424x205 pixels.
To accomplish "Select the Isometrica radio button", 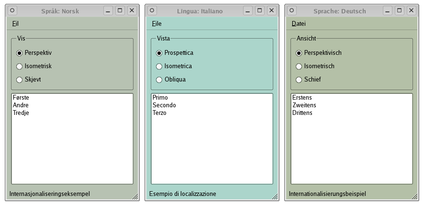I will pyautogui.click(x=159, y=66).
